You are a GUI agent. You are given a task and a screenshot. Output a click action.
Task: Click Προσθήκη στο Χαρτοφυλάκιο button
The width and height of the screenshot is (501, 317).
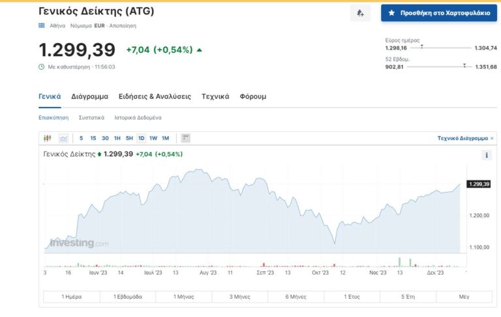[438, 13]
